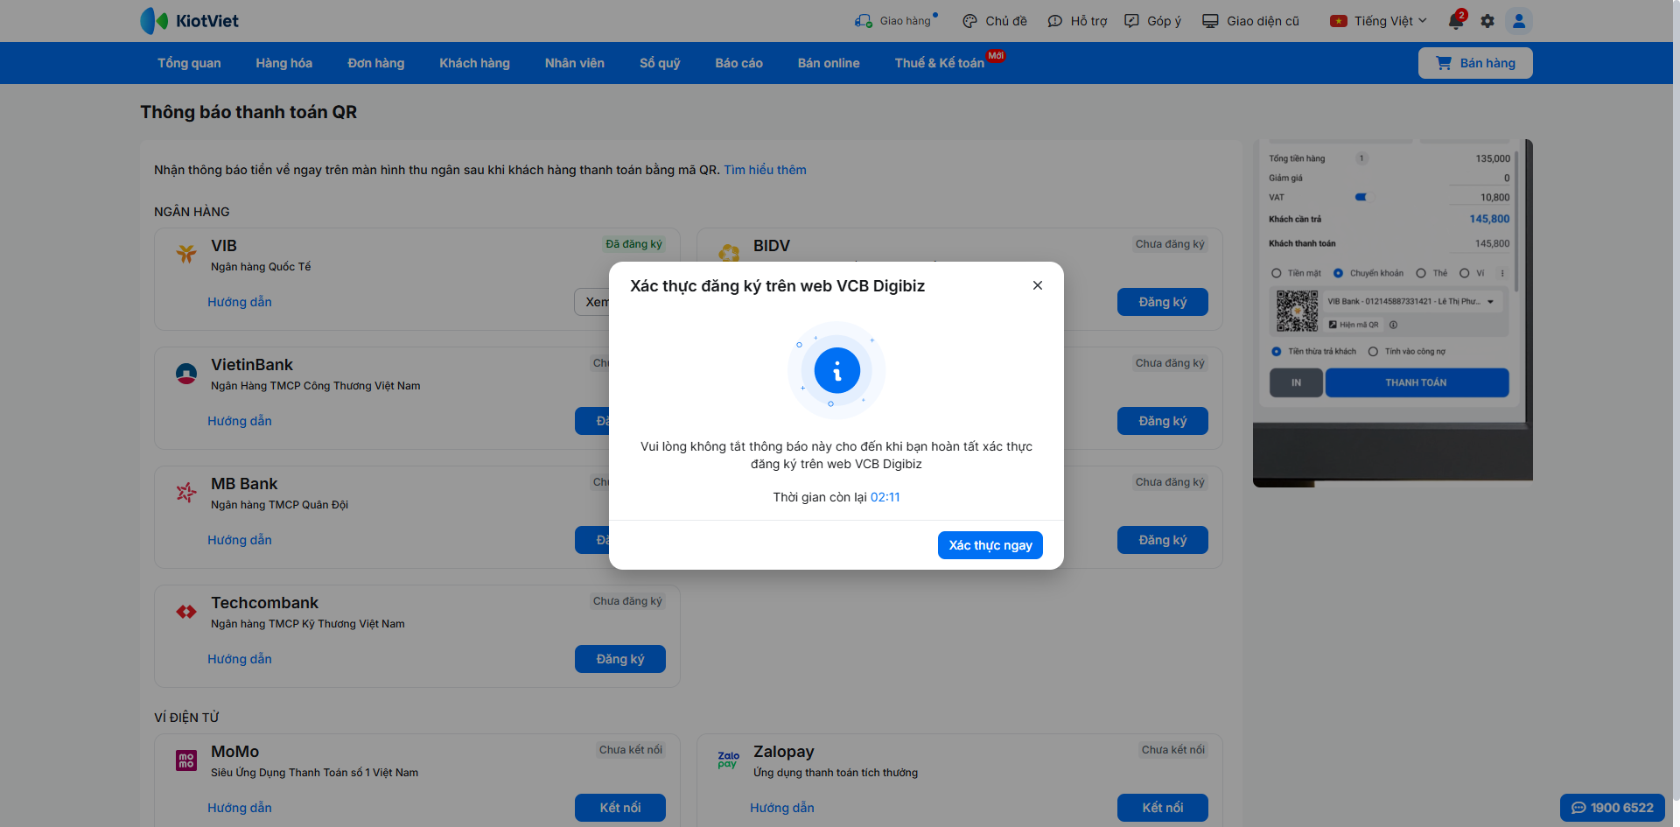The image size is (1680, 827).
Task: Click the Techcombank logo
Action: click(x=186, y=612)
